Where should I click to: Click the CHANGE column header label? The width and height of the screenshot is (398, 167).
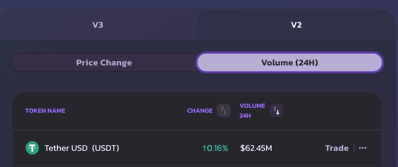pyautogui.click(x=200, y=111)
